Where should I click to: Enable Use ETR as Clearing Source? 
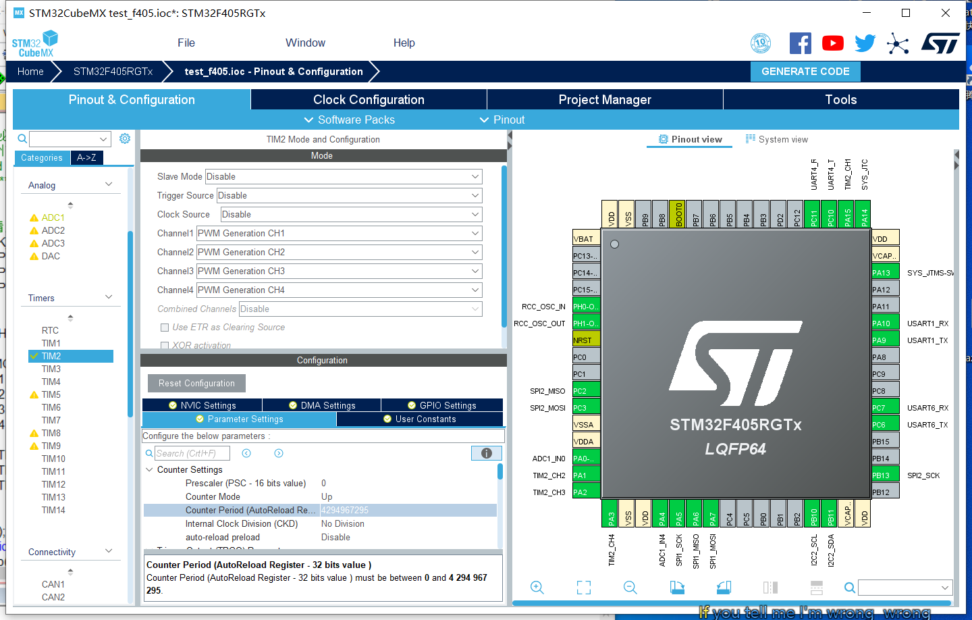pyautogui.click(x=164, y=327)
